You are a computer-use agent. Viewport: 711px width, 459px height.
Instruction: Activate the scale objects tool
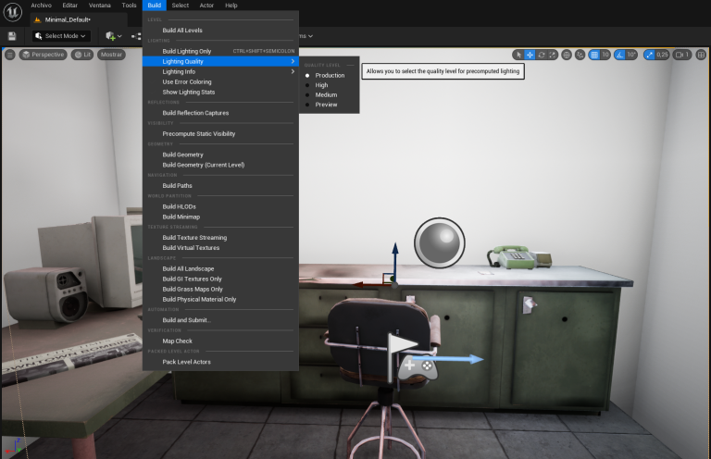pyautogui.click(x=552, y=55)
